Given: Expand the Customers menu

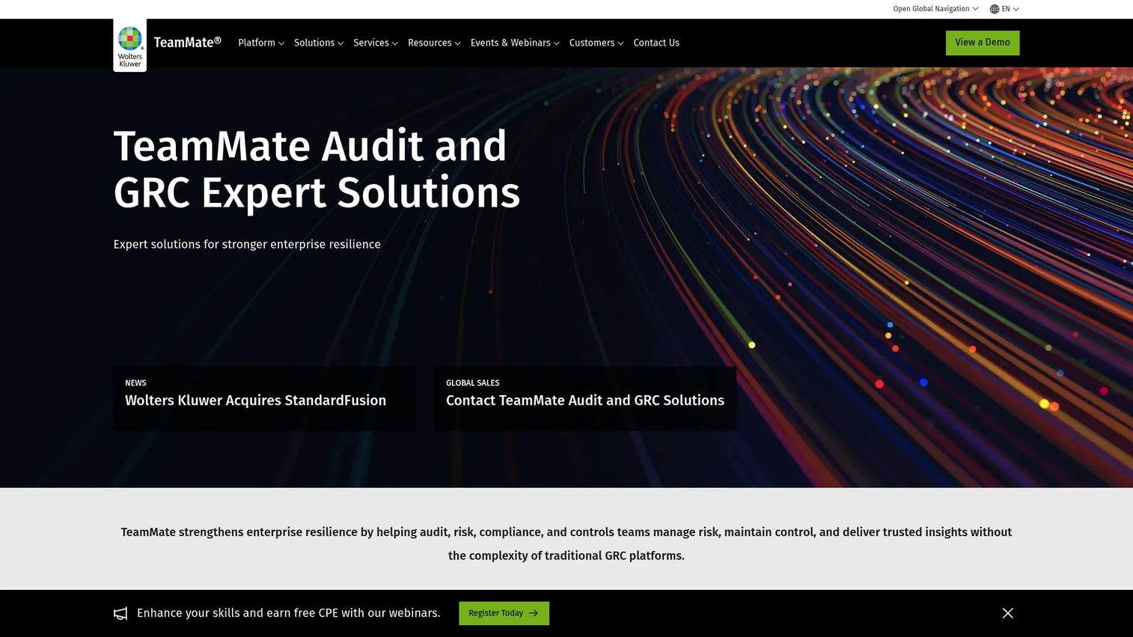Looking at the screenshot, I should click(596, 43).
